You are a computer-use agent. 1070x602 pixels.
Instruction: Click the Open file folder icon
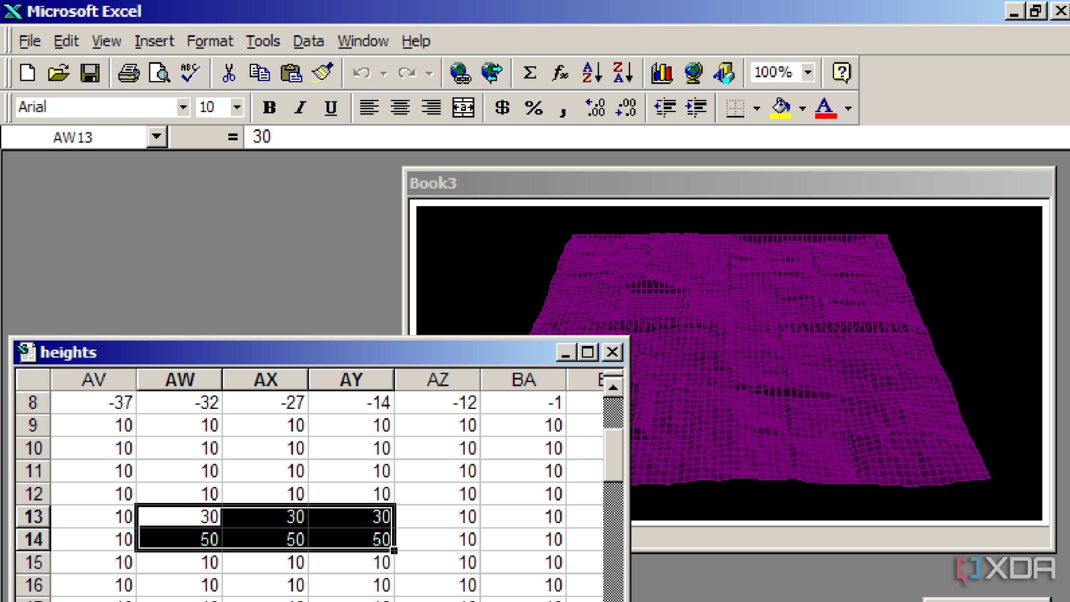pos(59,73)
